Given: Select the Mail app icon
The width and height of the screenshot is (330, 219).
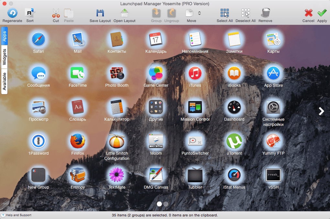Looking at the screenshot, I should (77, 39).
